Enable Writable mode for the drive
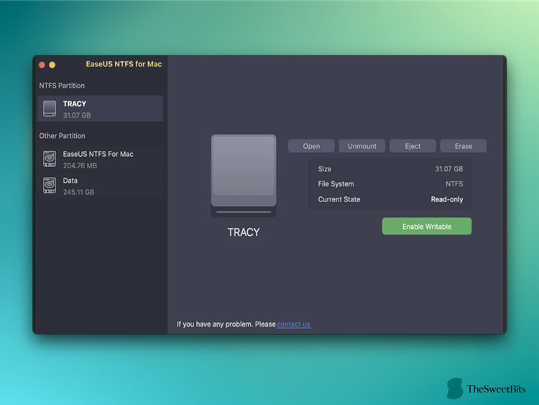539x405 pixels. click(427, 227)
